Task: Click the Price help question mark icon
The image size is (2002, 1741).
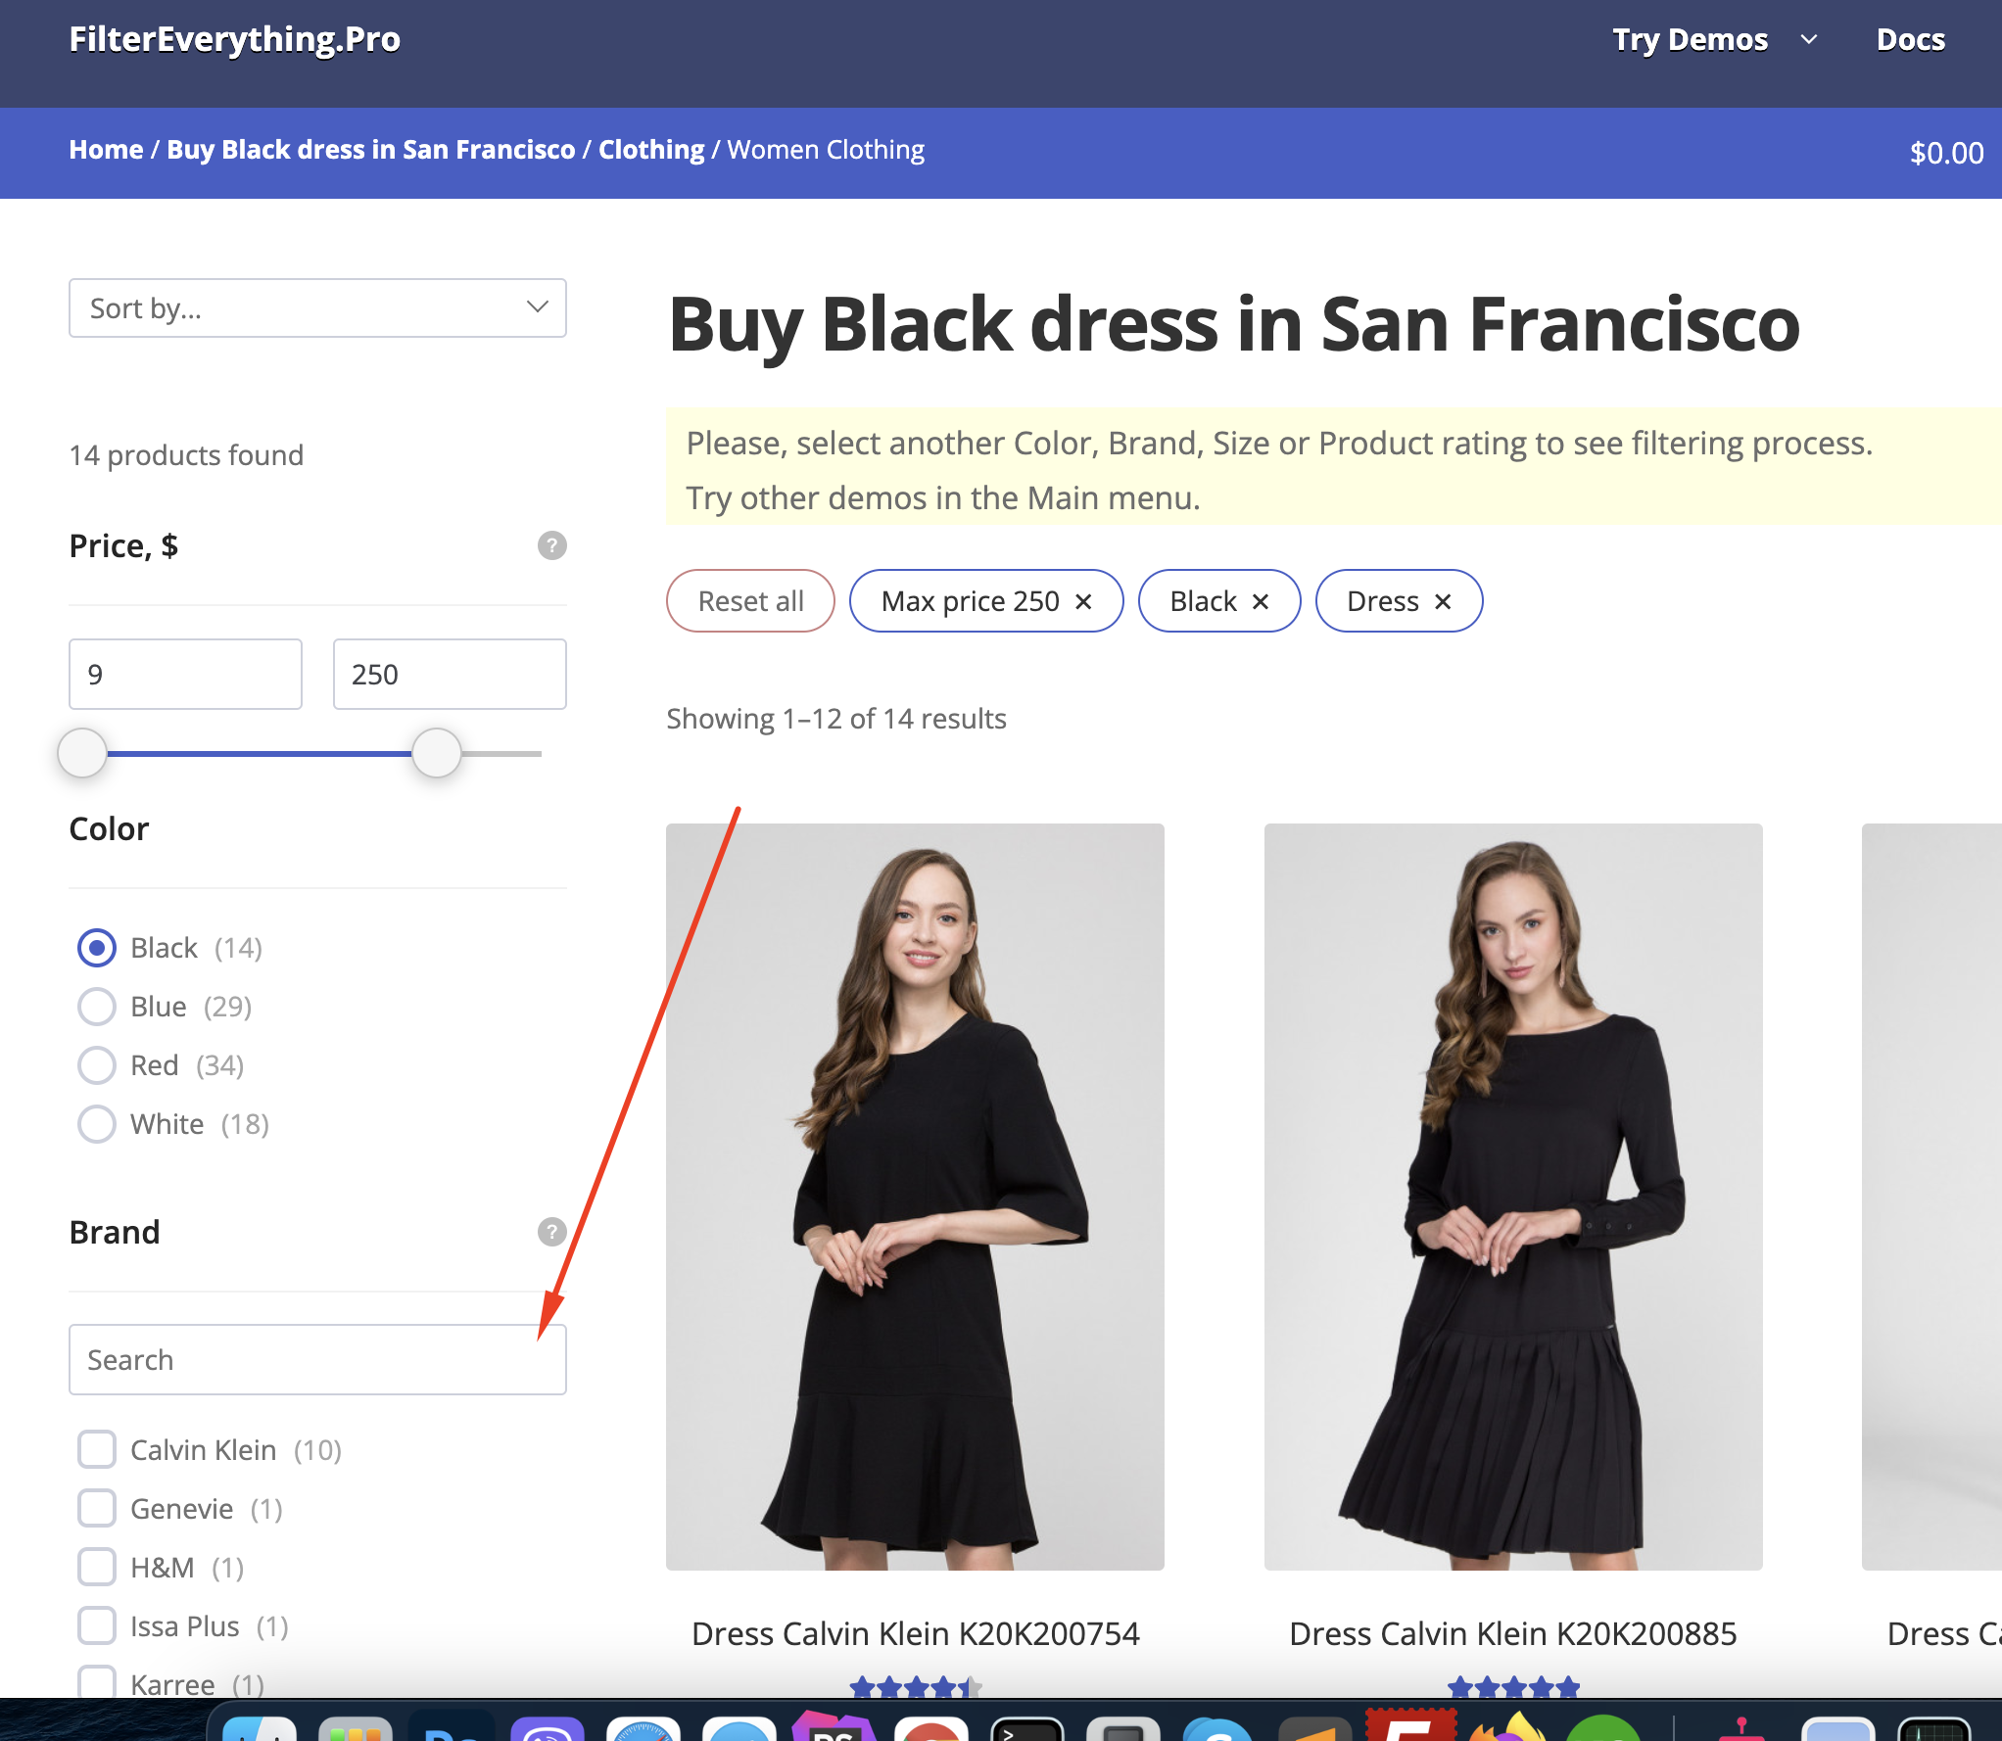Action: point(551,545)
